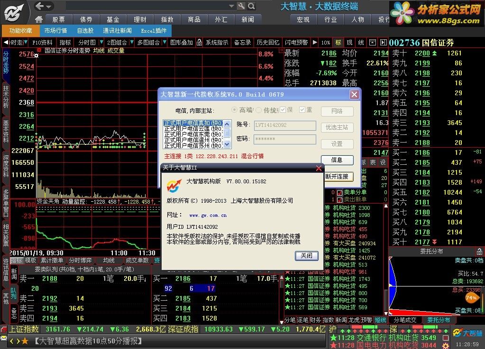Toggle the 重 checkbox in login dialog
Screen dimensions: 485x349
coord(302,110)
